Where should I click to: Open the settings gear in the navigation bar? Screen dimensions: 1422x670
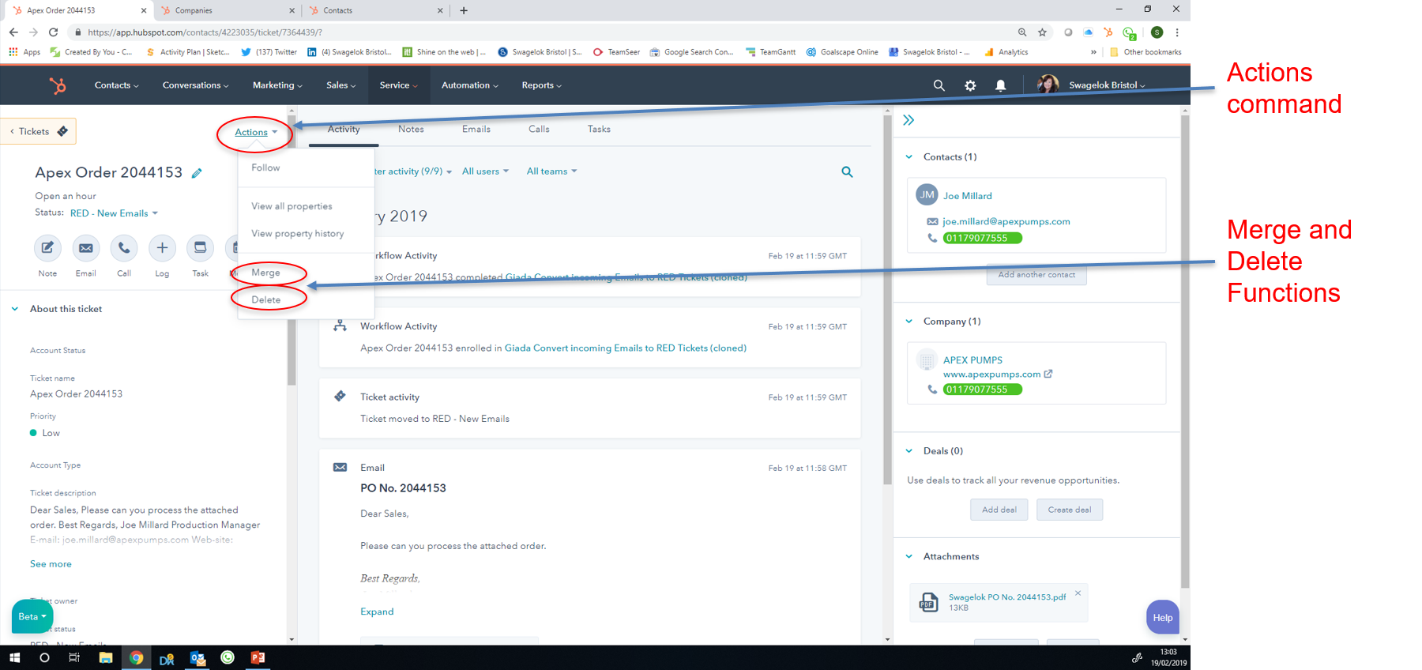970,85
